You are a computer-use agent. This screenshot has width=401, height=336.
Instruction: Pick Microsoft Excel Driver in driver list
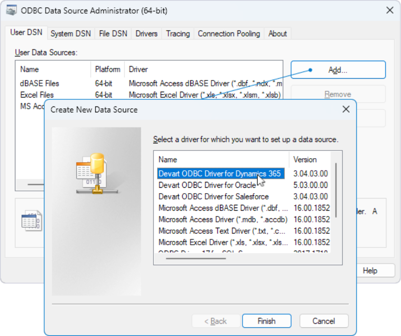pyautogui.click(x=223, y=243)
